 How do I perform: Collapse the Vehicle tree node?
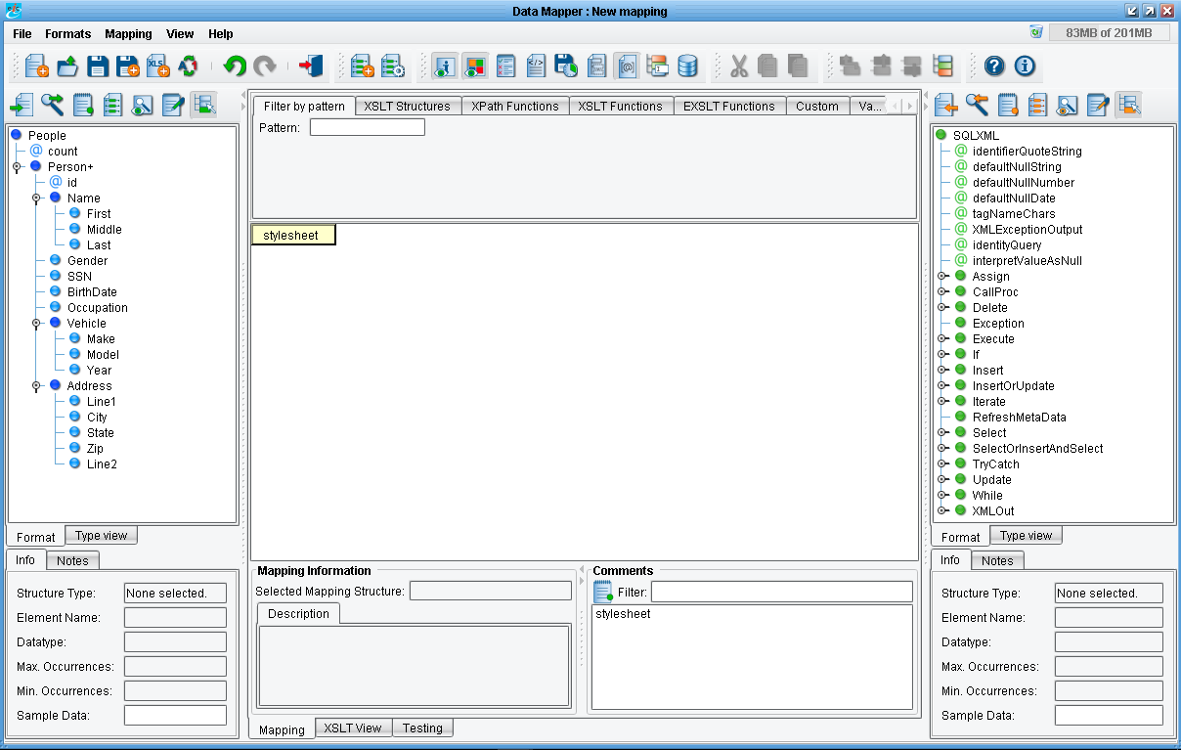(x=36, y=324)
